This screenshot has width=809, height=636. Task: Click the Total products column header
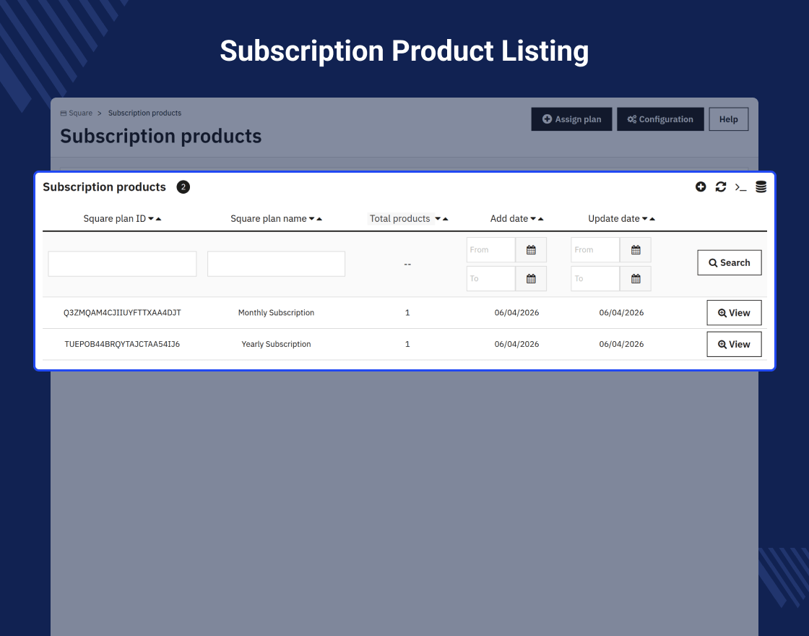[x=400, y=219]
